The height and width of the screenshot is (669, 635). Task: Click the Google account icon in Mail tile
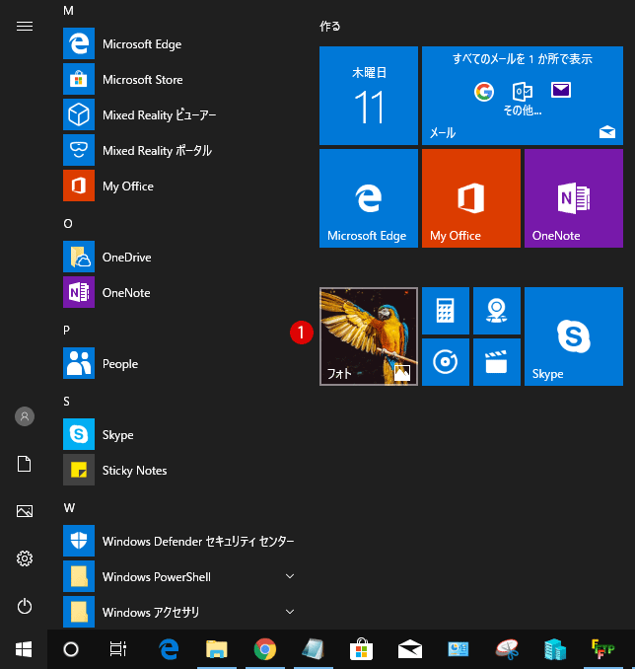click(x=484, y=92)
